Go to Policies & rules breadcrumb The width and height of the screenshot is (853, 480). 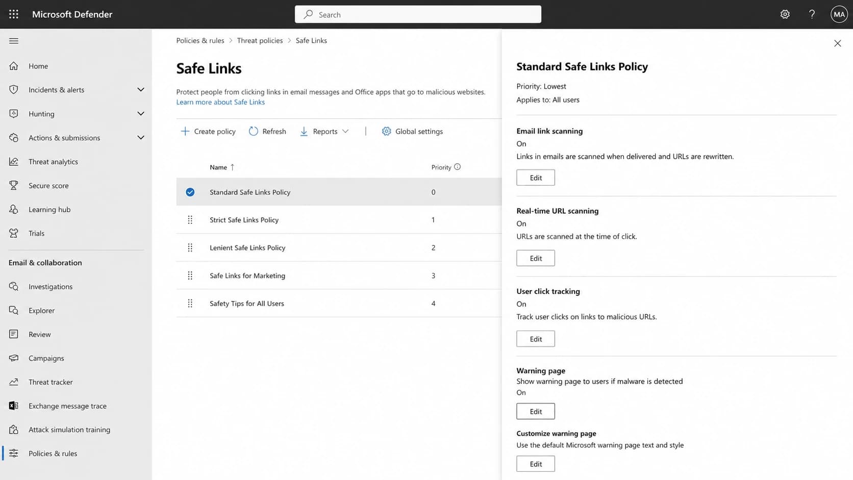(x=200, y=40)
